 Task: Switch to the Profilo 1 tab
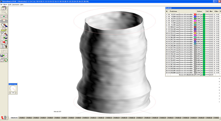(x=22, y=118)
